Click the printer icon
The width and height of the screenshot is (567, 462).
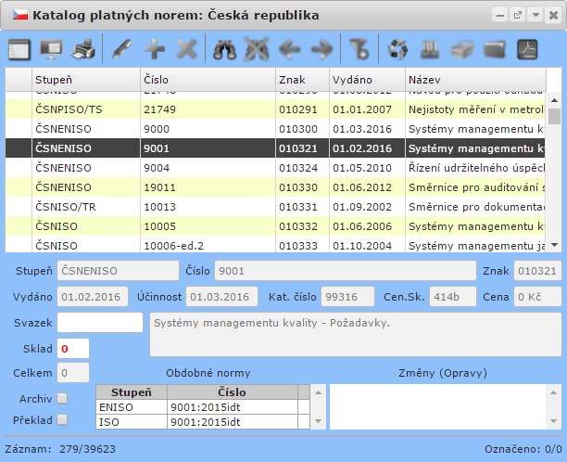pyautogui.click(x=83, y=49)
